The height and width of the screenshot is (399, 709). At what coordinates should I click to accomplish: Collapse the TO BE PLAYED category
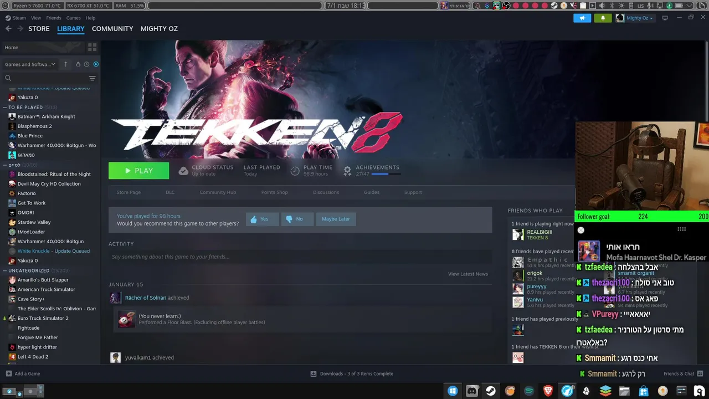coord(5,107)
